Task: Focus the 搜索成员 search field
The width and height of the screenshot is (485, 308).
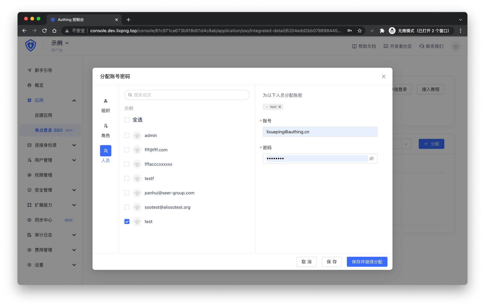Action: 187,95
